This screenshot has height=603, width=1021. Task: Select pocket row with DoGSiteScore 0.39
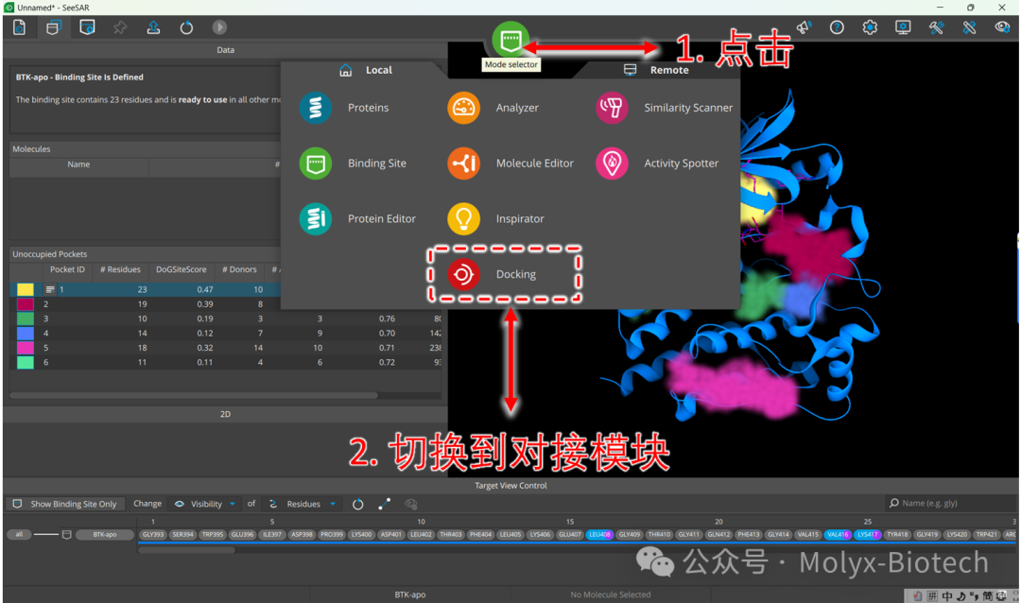tap(225, 304)
